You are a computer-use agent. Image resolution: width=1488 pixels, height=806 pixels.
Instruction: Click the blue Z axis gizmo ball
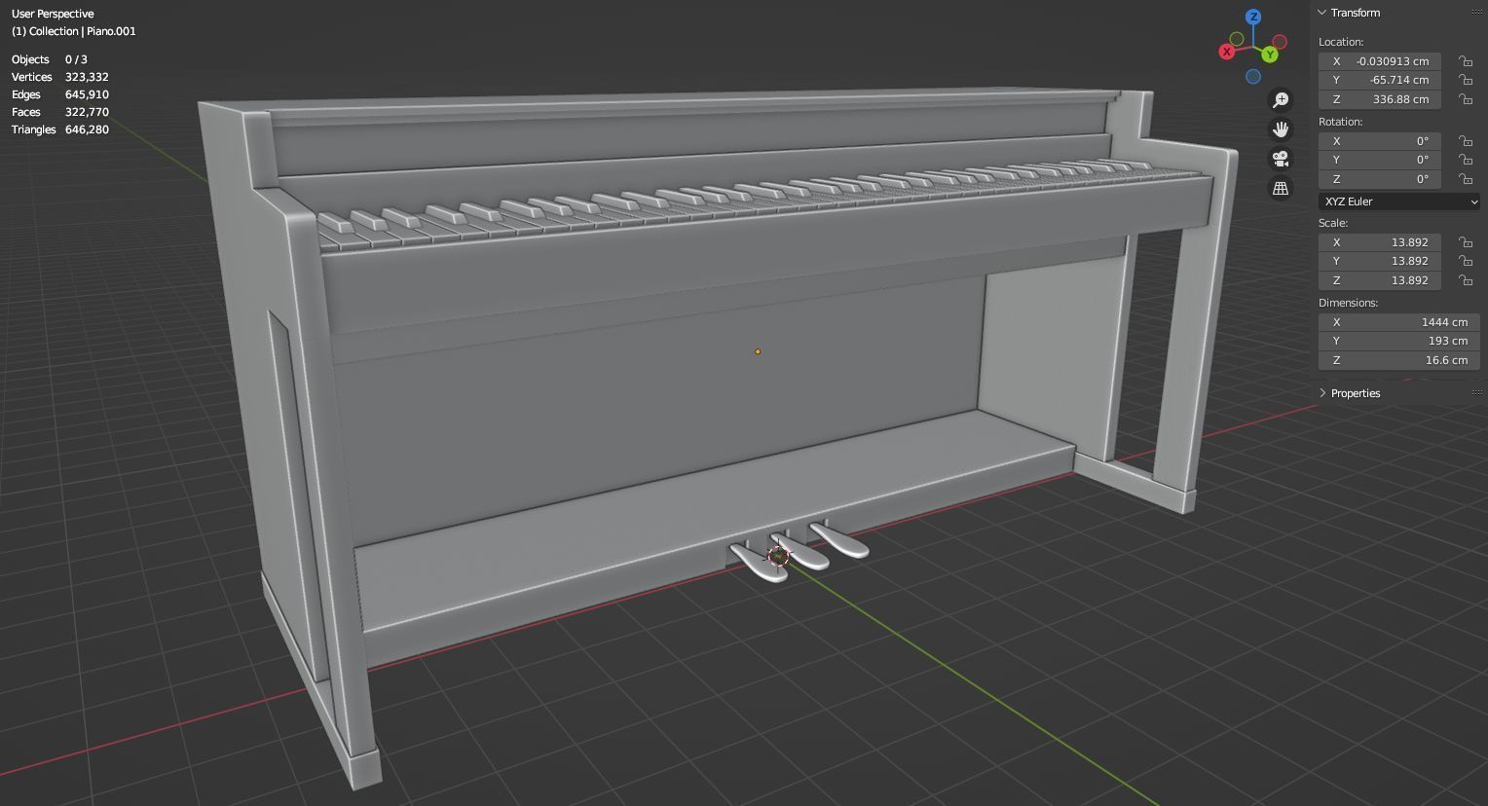pyautogui.click(x=1253, y=17)
